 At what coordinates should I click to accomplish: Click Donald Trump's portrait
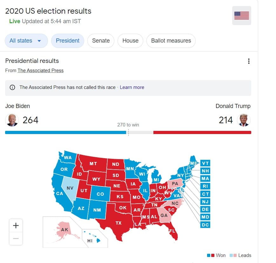(x=244, y=120)
